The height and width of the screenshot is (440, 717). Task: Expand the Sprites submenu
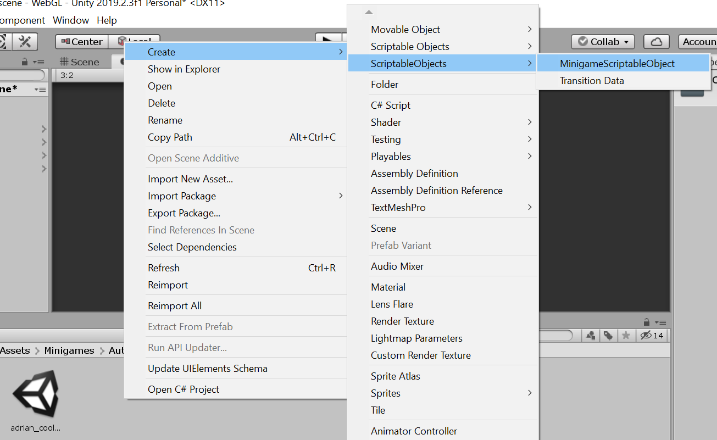[x=443, y=393]
